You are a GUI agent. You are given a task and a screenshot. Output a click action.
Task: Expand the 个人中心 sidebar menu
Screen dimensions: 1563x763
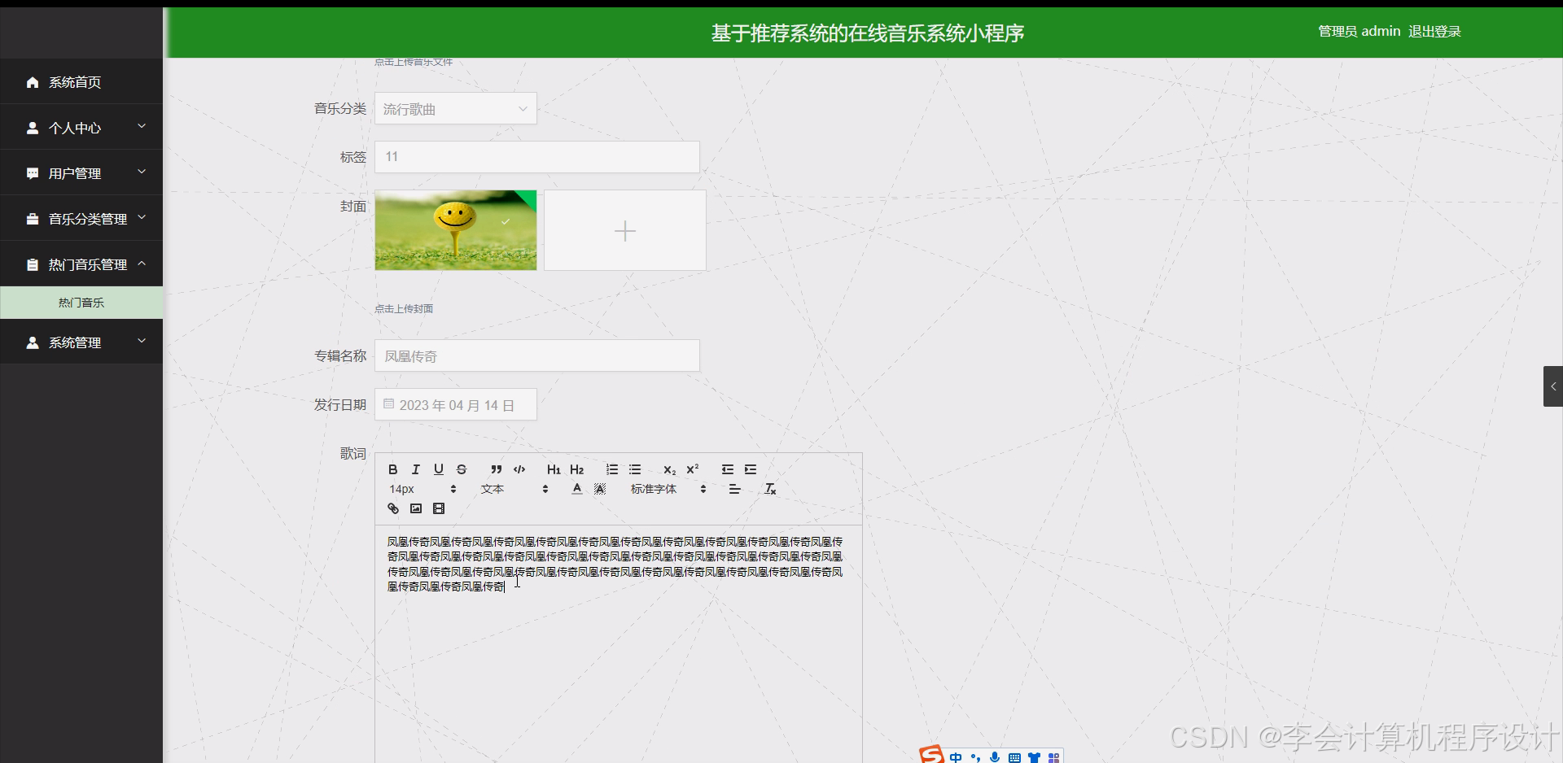point(81,127)
